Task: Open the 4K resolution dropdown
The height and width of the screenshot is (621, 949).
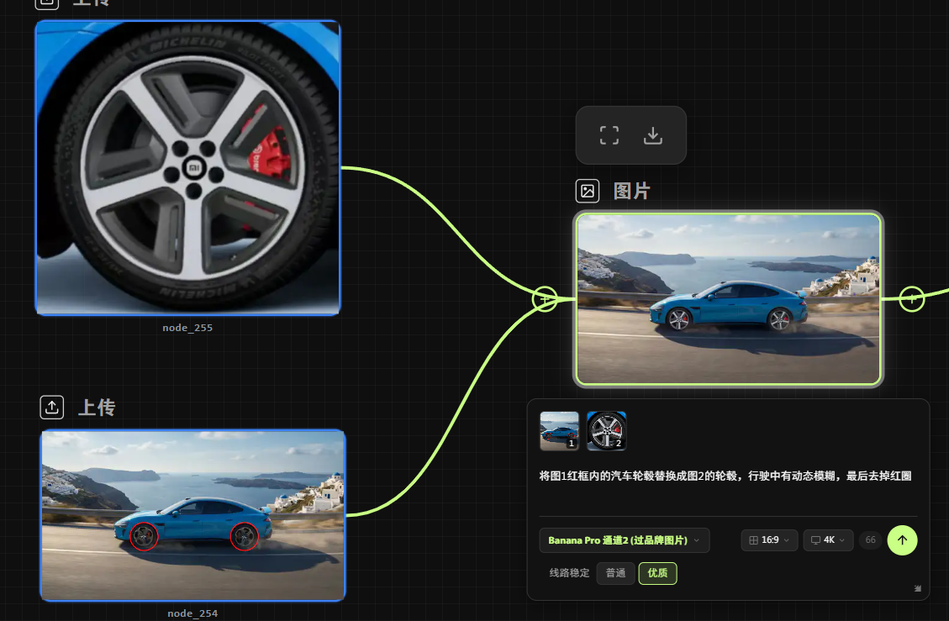Action: point(828,540)
